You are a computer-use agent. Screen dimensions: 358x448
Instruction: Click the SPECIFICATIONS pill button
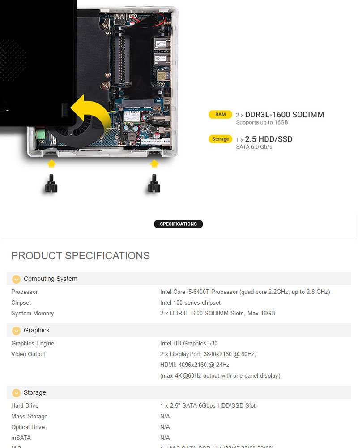179,224
